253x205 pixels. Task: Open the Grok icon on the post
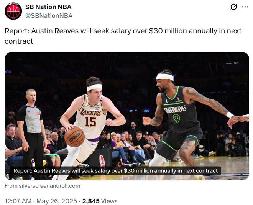(x=233, y=7)
